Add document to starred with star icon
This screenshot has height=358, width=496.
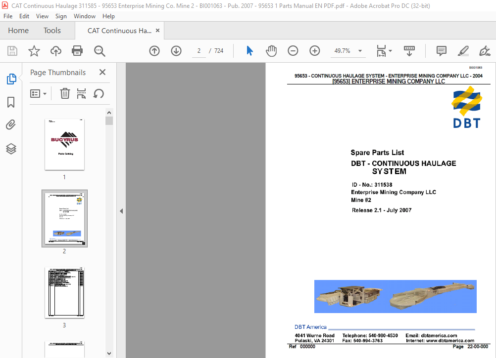pos(34,51)
